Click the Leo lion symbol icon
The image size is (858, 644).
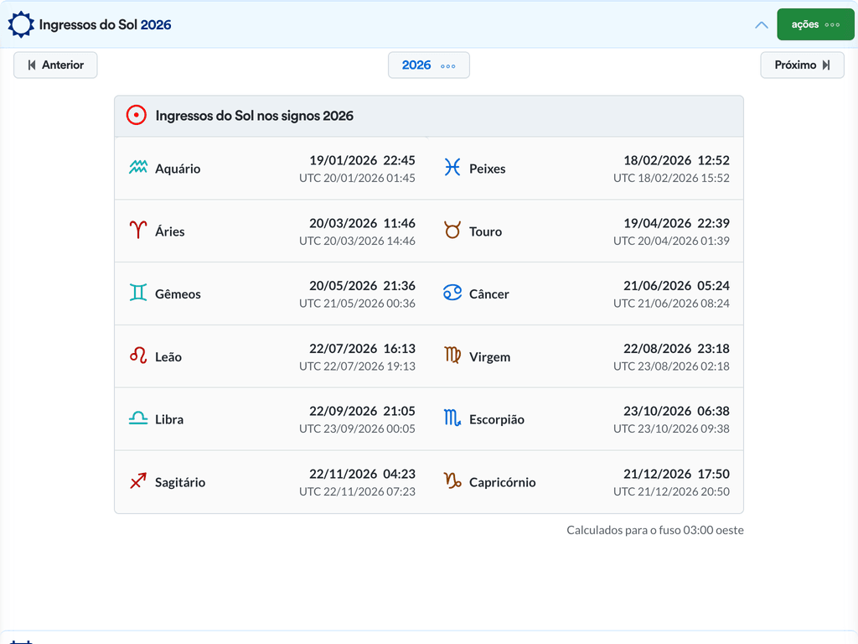point(138,356)
